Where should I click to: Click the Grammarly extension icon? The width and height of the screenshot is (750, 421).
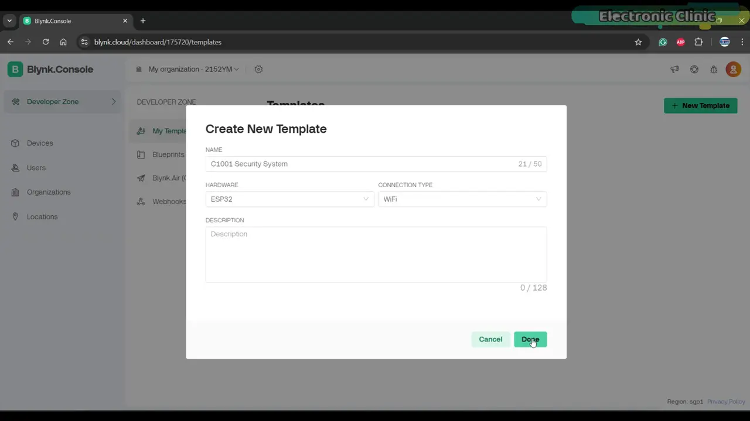pyautogui.click(x=663, y=42)
